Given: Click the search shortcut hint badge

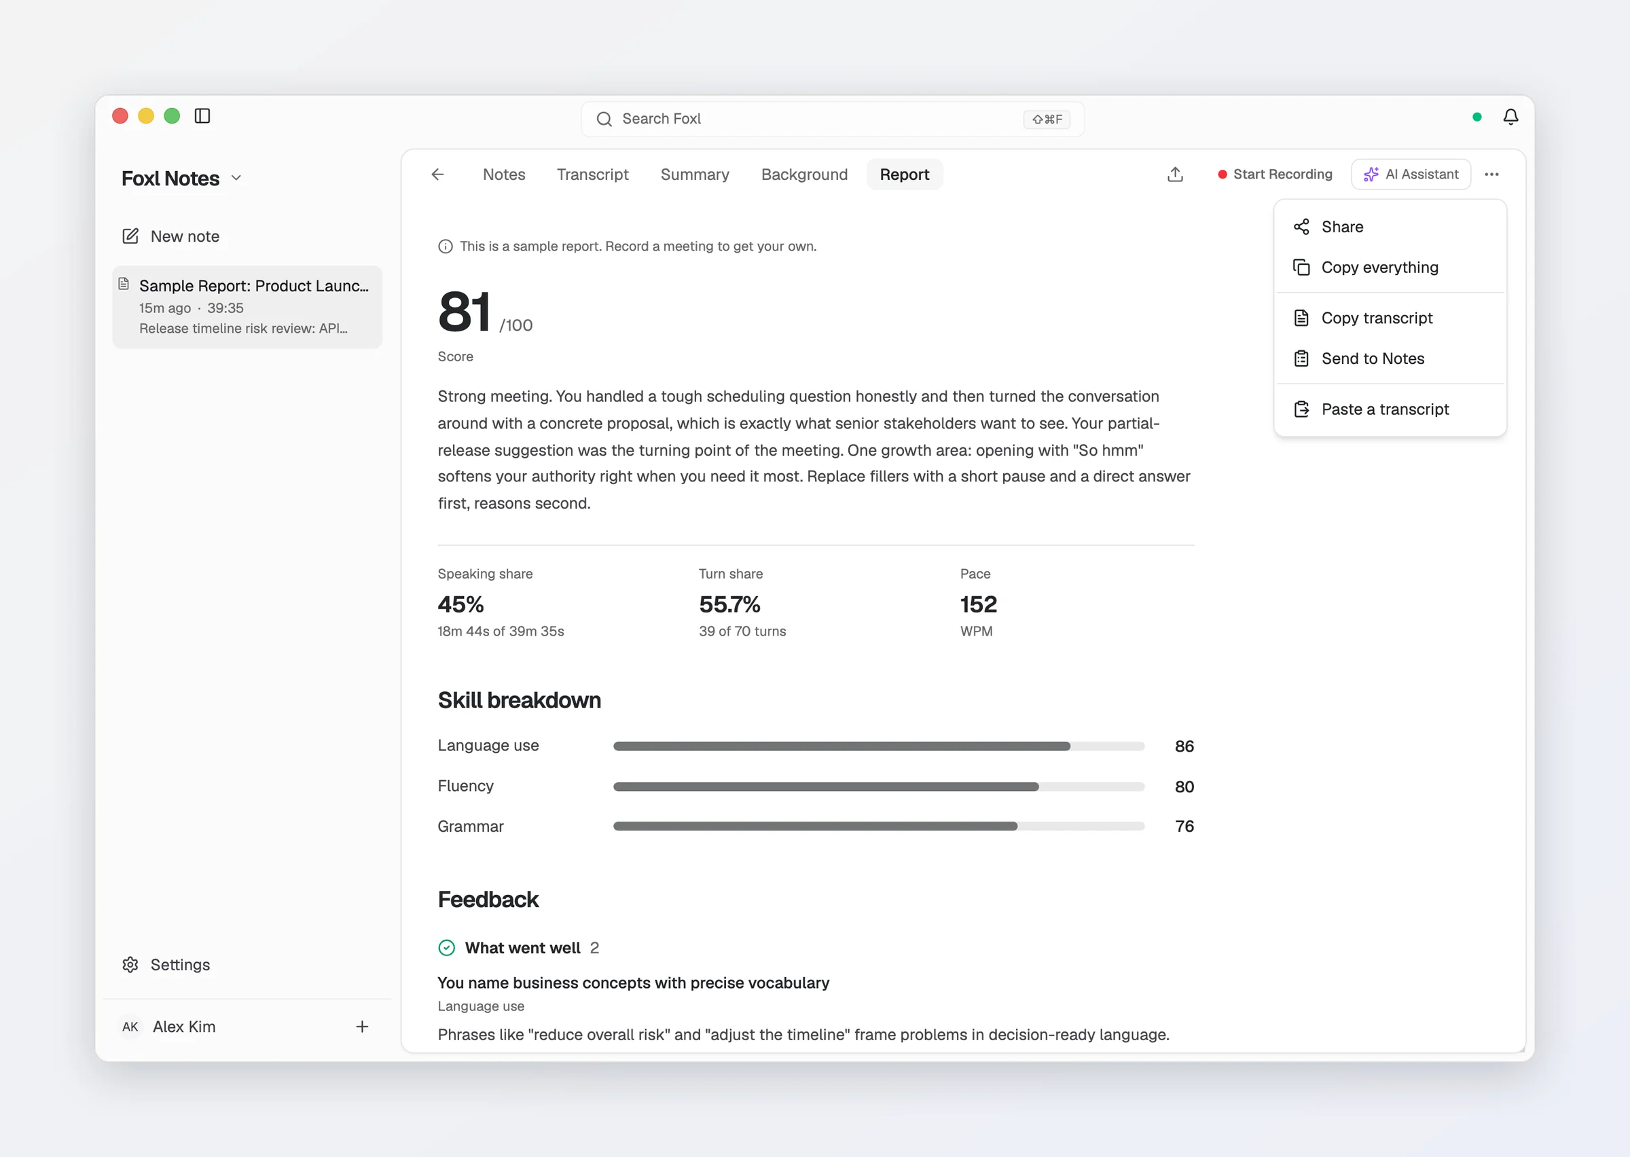Looking at the screenshot, I should click(x=1047, y=119).
